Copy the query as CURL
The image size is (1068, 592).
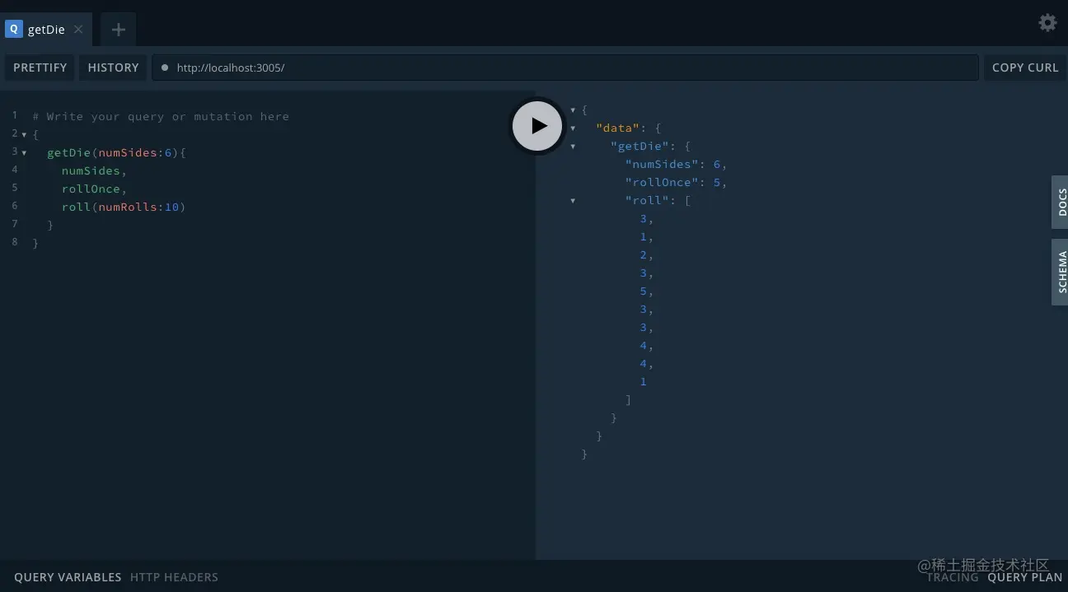(1025, 68)
